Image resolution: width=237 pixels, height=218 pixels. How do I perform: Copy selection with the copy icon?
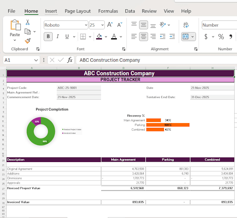pyautogui.click(x=28, y=32)
